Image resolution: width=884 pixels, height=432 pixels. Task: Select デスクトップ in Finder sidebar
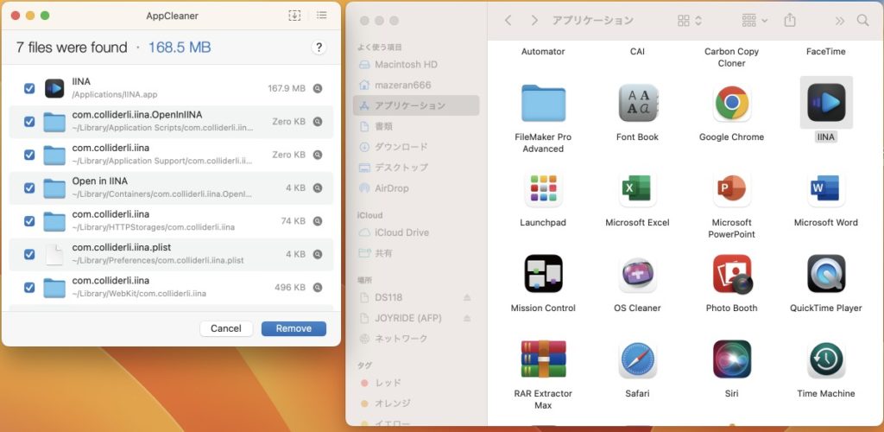point(416,168)
